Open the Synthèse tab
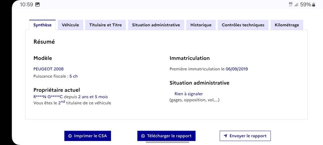The image size is (323, 145). coord(42,25)
